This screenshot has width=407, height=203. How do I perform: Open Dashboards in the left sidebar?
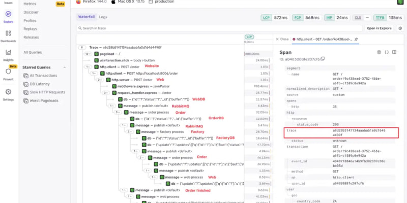(8, 36)
